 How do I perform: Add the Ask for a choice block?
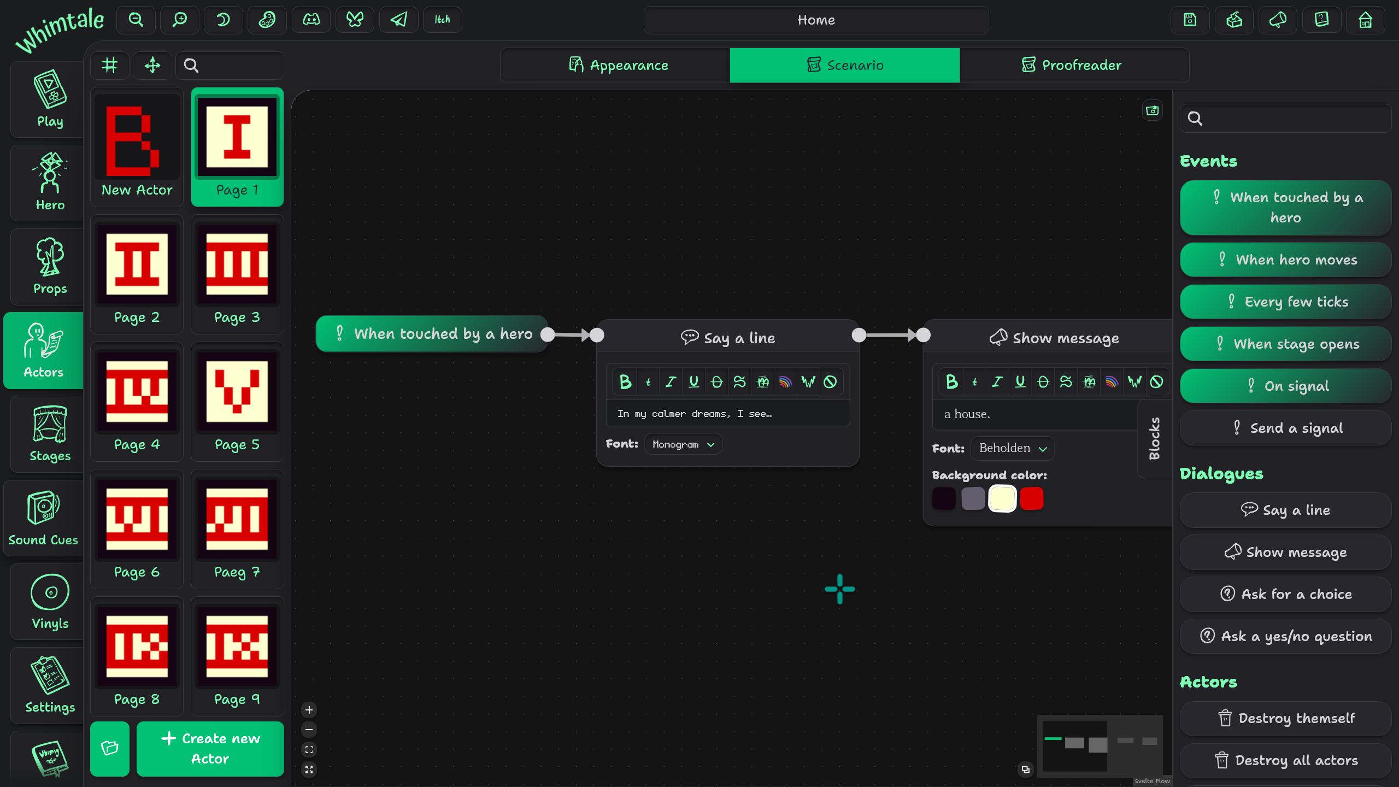(1285, 594)
